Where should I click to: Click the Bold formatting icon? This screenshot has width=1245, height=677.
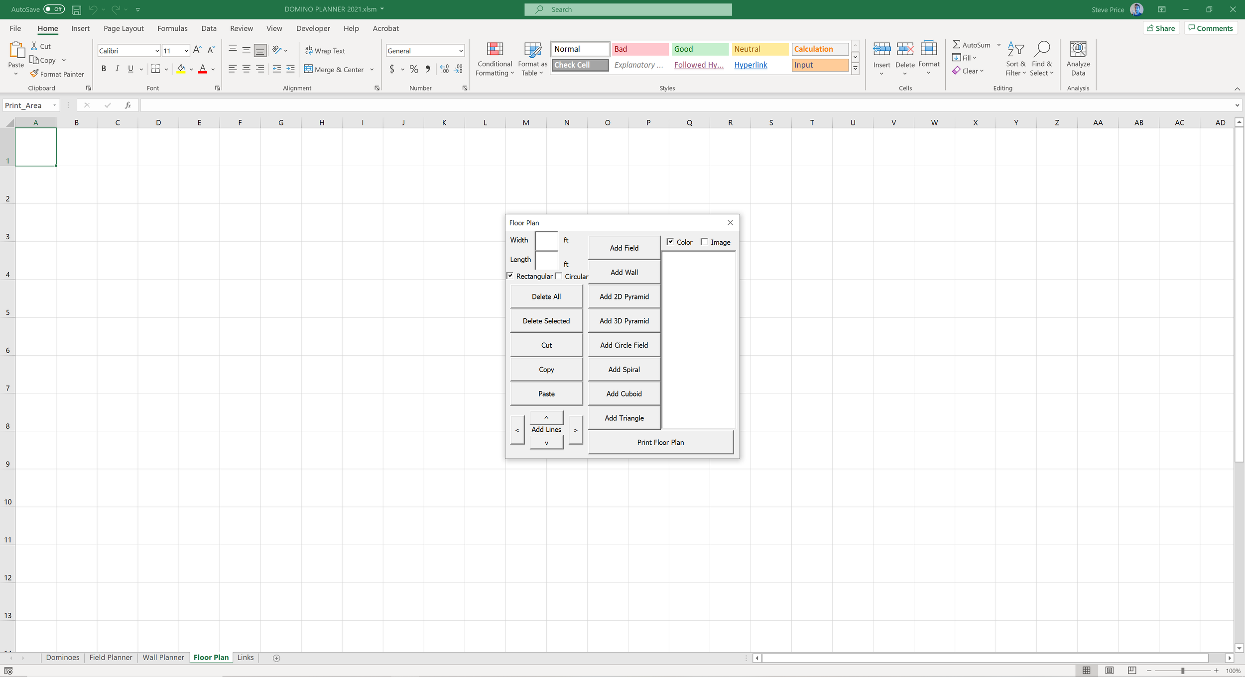coord(104,69)
